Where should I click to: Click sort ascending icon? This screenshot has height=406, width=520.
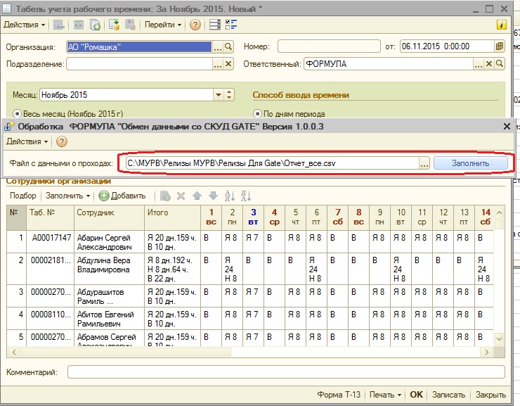230,196
